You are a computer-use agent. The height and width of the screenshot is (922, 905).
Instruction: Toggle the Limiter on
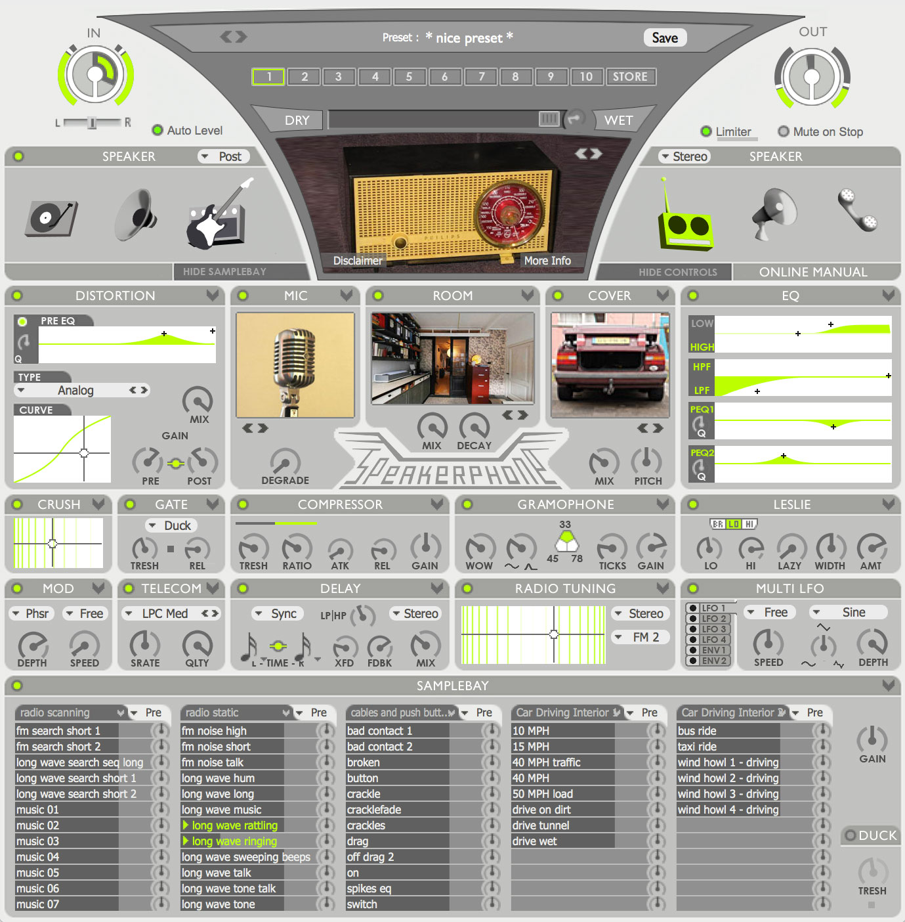[707, 131]
